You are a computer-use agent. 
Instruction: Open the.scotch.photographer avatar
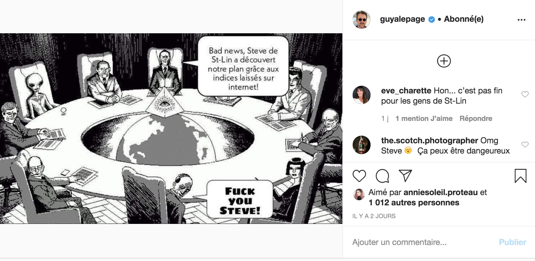click(362, 145)
